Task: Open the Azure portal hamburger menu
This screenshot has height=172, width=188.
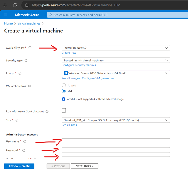Action: [5, 15]
